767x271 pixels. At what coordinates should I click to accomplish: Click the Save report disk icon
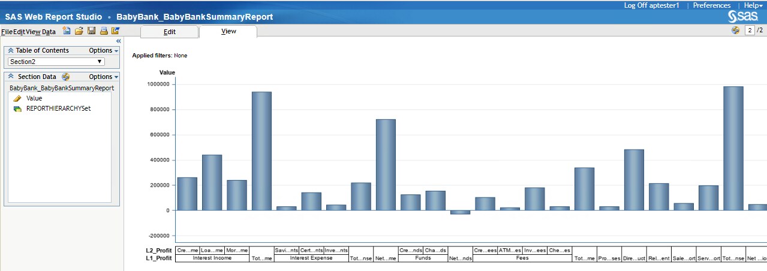pyautogui.click(x=91, y=31)
